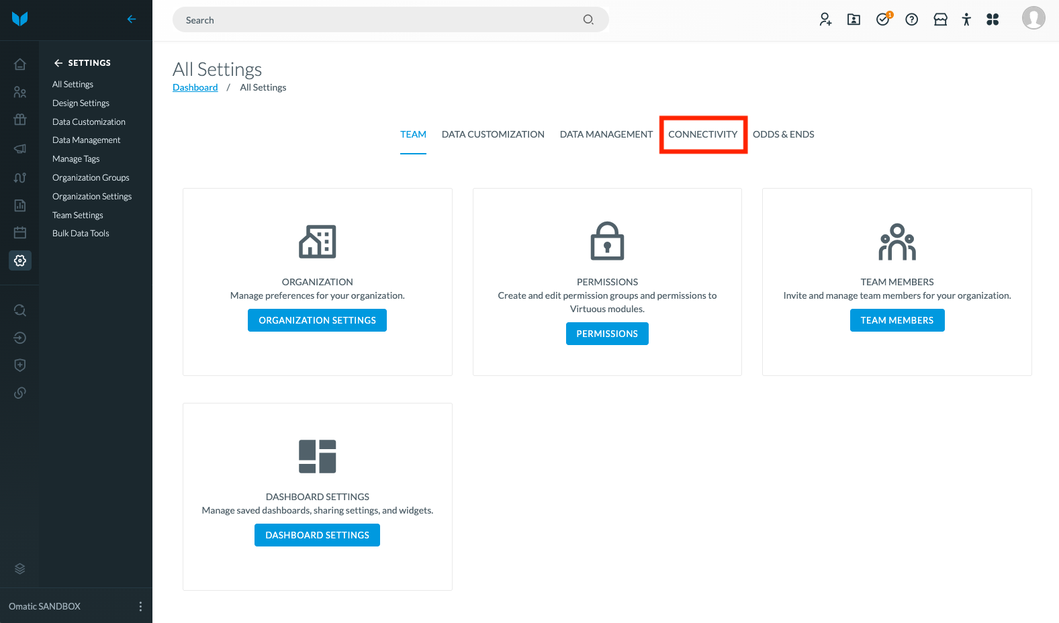Select the Settings gear icon in sidebar
This screenshot has width=1059, height=623.
click(20, 260)
